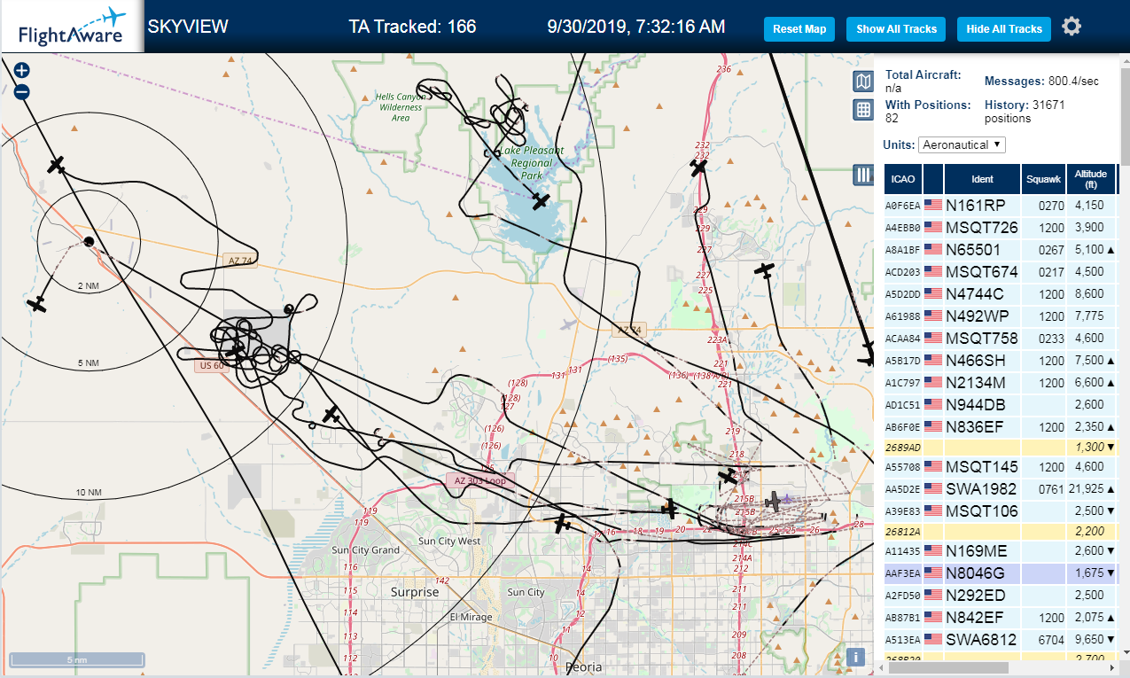Viewport: 1130px width, 678px height.
Task: Select the N466SH ident cell
Action: tap(982, 360)
